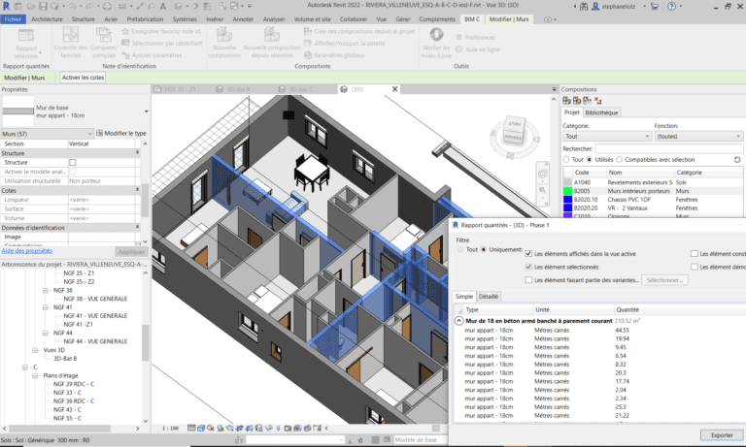The height and width of the screenshot is (447, 746).
Task: Open the Annoter ribbon tab
Action: pyautogui.click(x=243, y=19)
